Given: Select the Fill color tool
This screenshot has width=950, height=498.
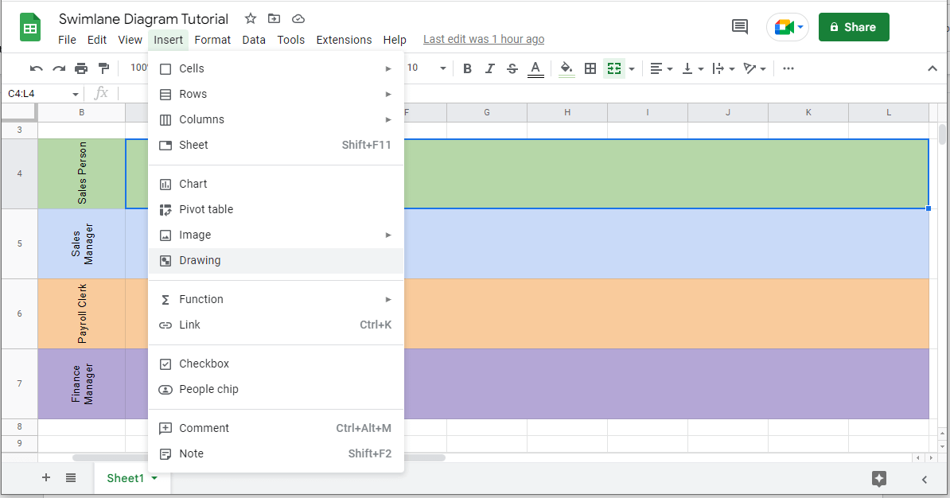Looking at the screenshot, I should (x=566, y=68).
